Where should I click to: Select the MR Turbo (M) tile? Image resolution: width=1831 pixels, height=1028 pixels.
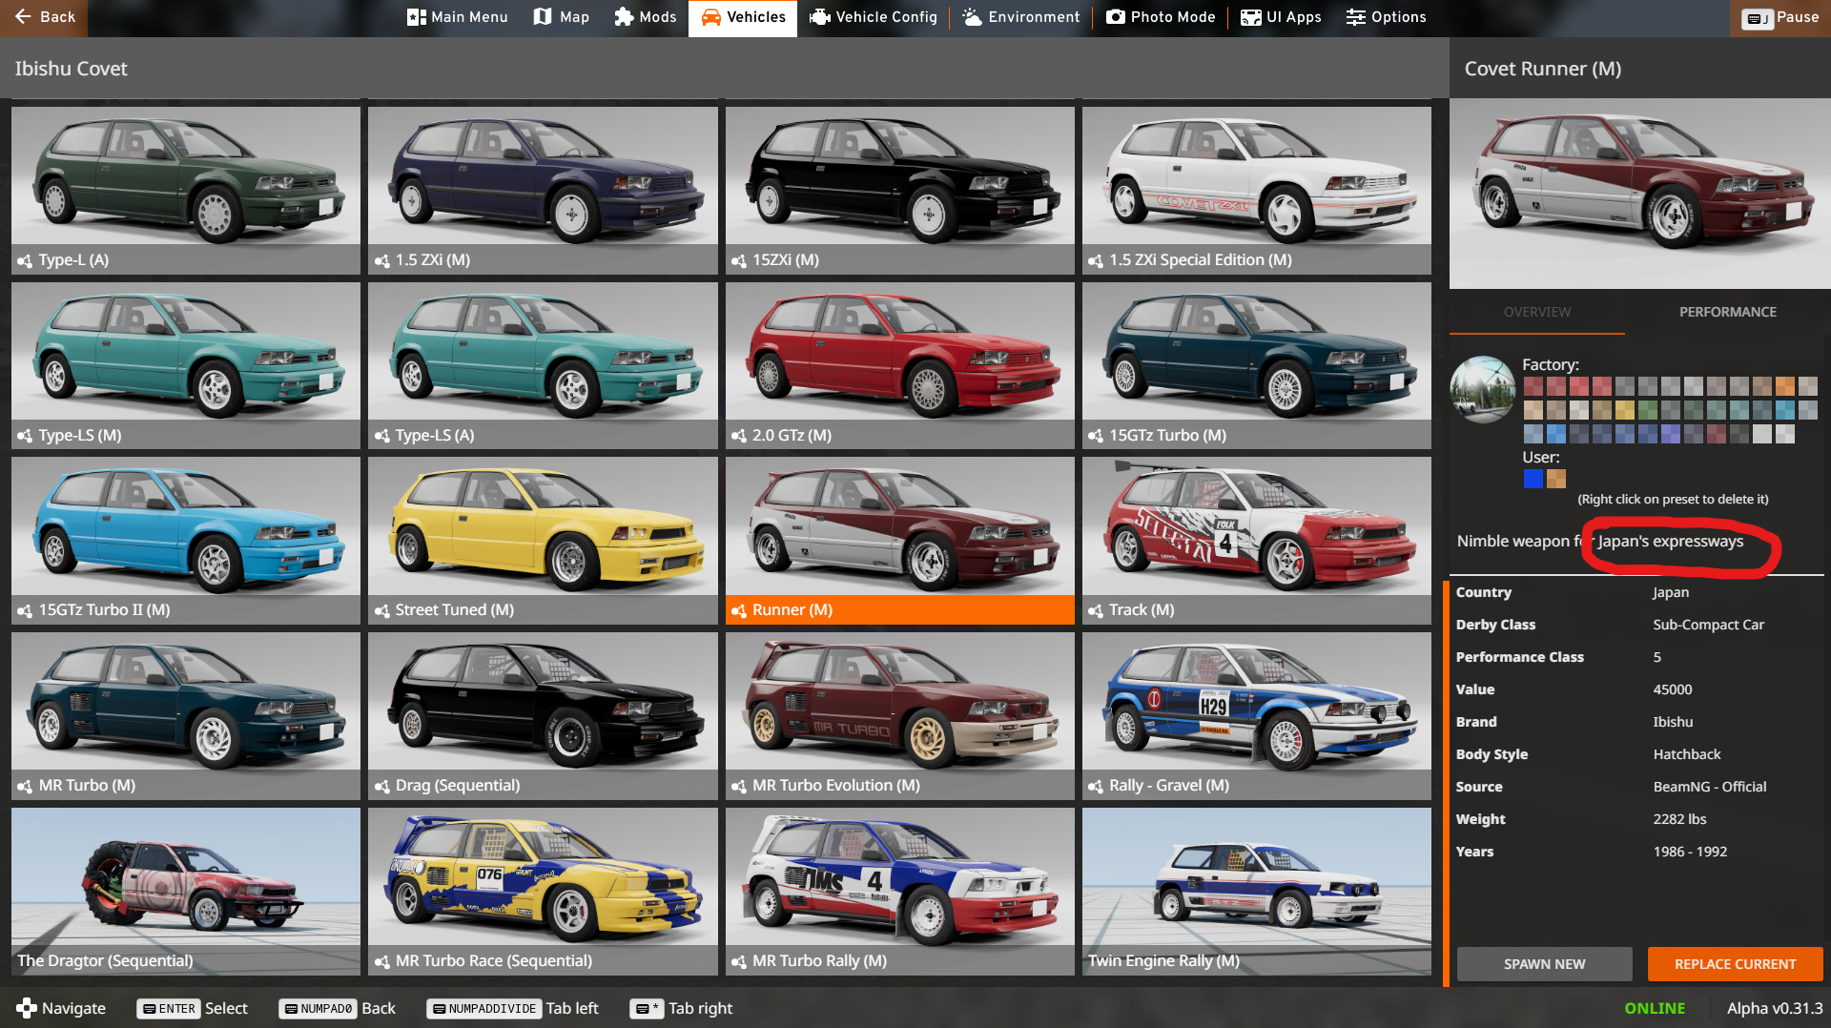(186, 715)
